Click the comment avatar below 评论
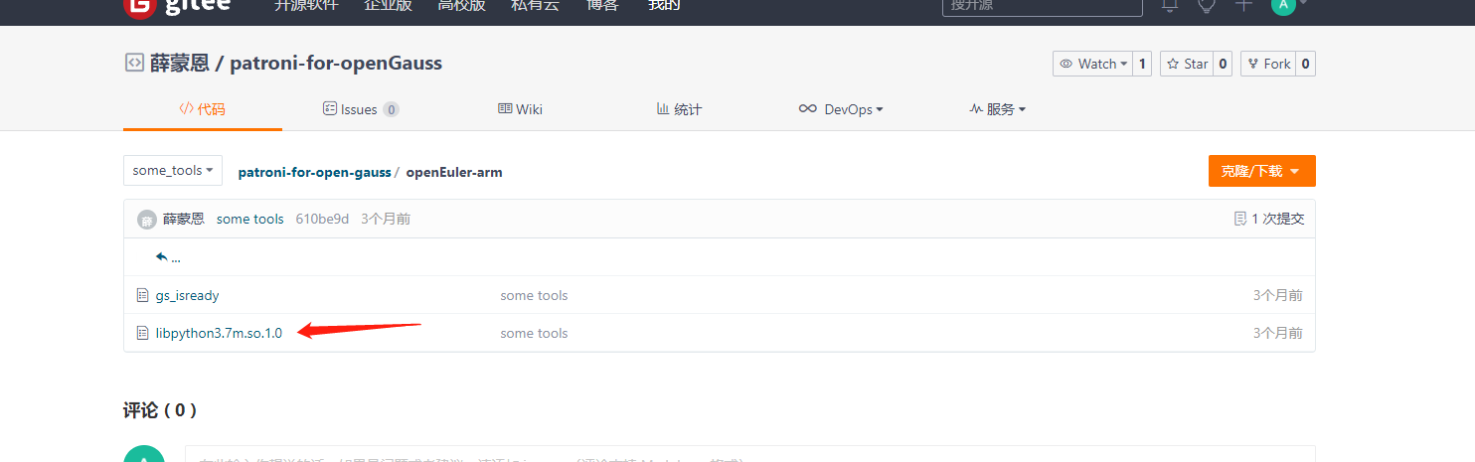 pos(144,453)
